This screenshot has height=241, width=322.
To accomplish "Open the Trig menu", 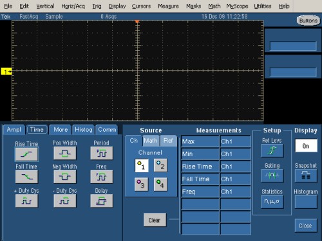I will click(x=97, y=6).
